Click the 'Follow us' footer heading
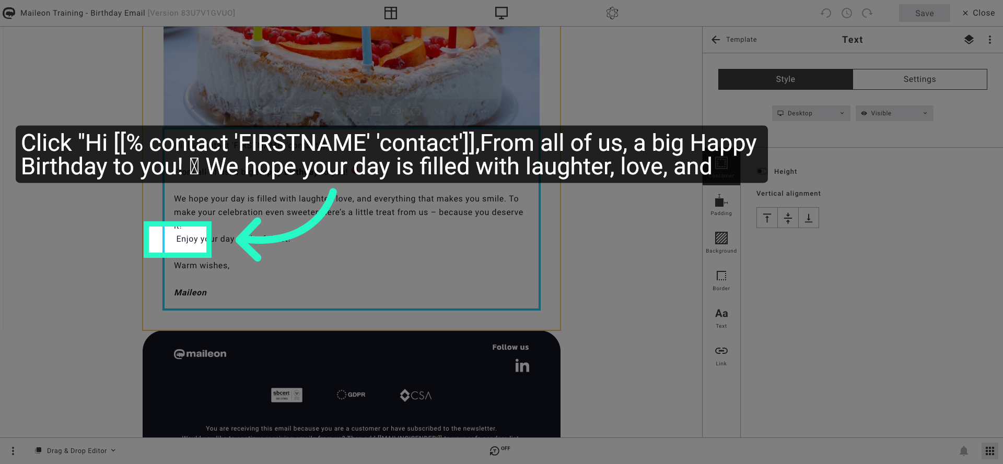 [x=510, y=347]
